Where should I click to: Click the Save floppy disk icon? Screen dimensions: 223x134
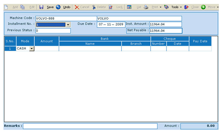41,7
